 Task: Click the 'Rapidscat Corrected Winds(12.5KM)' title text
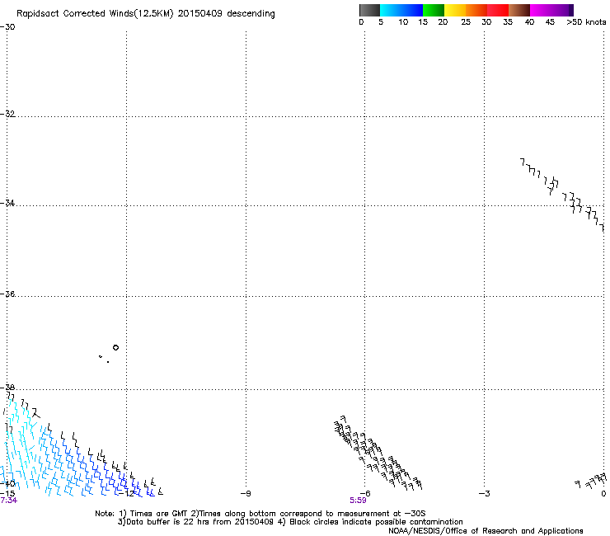point(95,14)
